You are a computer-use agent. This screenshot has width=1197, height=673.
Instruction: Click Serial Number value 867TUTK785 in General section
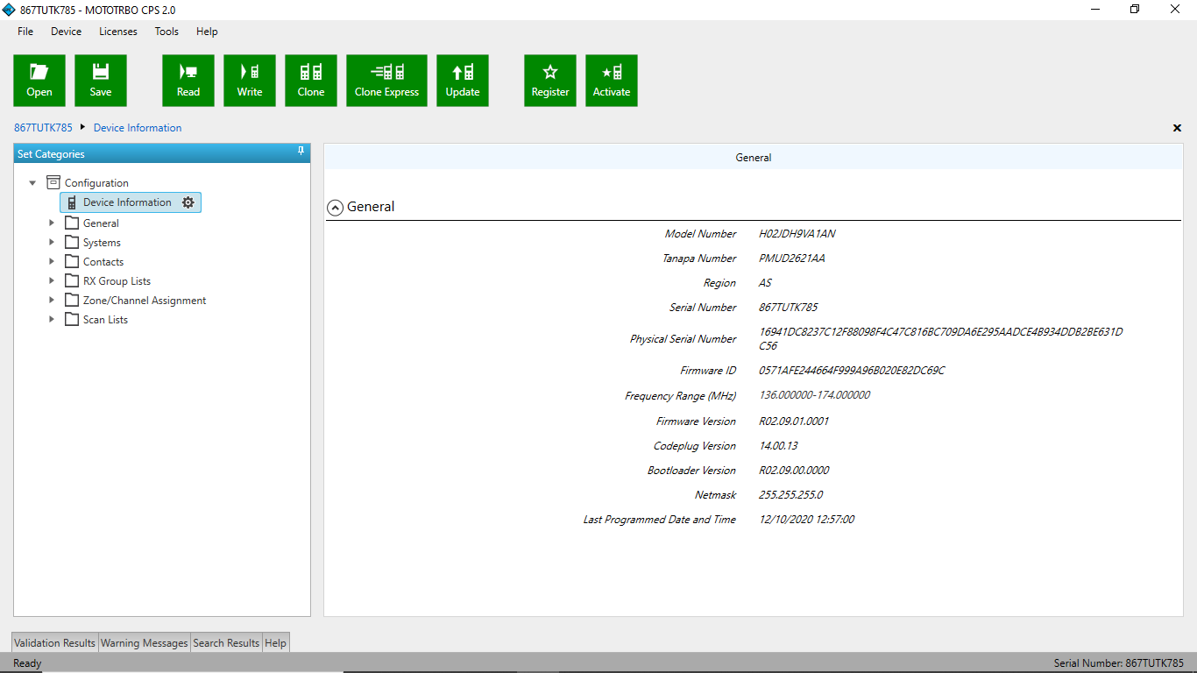pos(789,308)
